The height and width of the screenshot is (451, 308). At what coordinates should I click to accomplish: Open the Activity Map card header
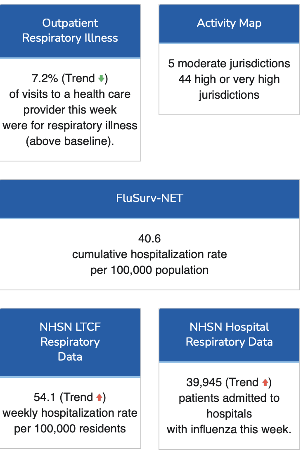(x=229, y=23)
